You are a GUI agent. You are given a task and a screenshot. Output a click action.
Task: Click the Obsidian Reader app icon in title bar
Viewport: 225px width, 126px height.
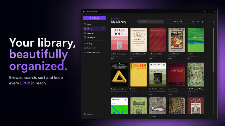(x=84, y=12)
